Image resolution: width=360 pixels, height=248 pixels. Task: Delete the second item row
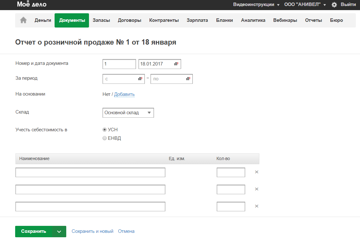click(257, 189)
